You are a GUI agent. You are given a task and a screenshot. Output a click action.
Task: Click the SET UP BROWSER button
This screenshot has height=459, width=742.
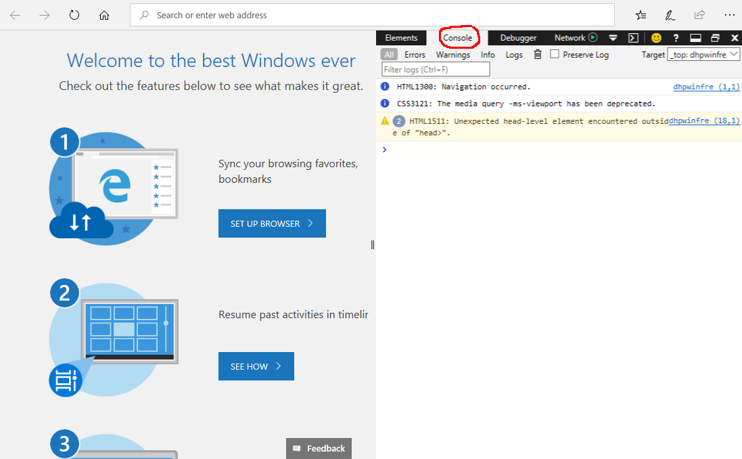(x=272, y=223)
